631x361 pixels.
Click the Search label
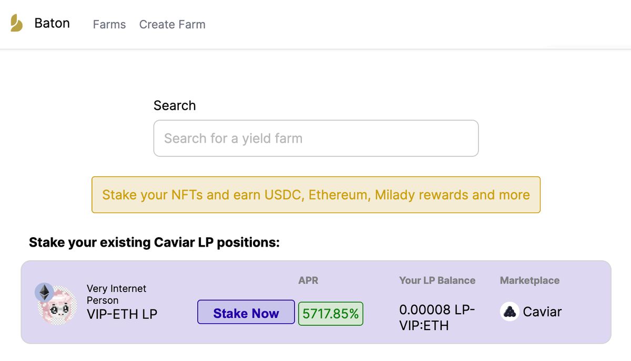point(175,105)
